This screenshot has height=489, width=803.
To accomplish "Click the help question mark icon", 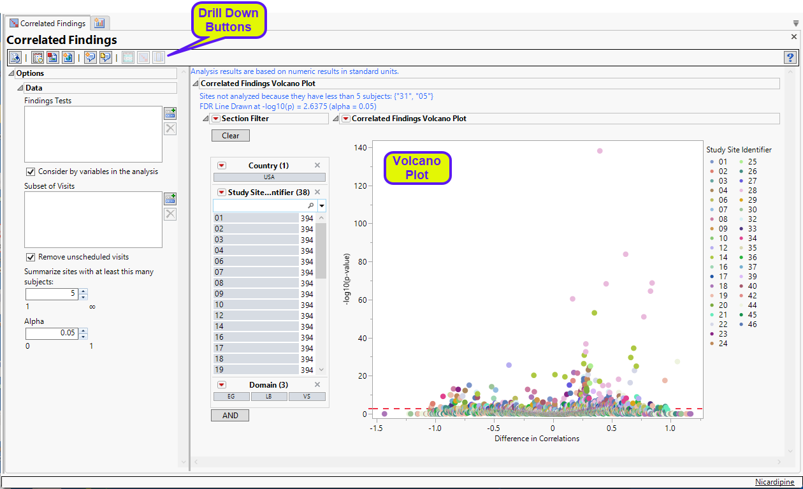I will [791, 57].
